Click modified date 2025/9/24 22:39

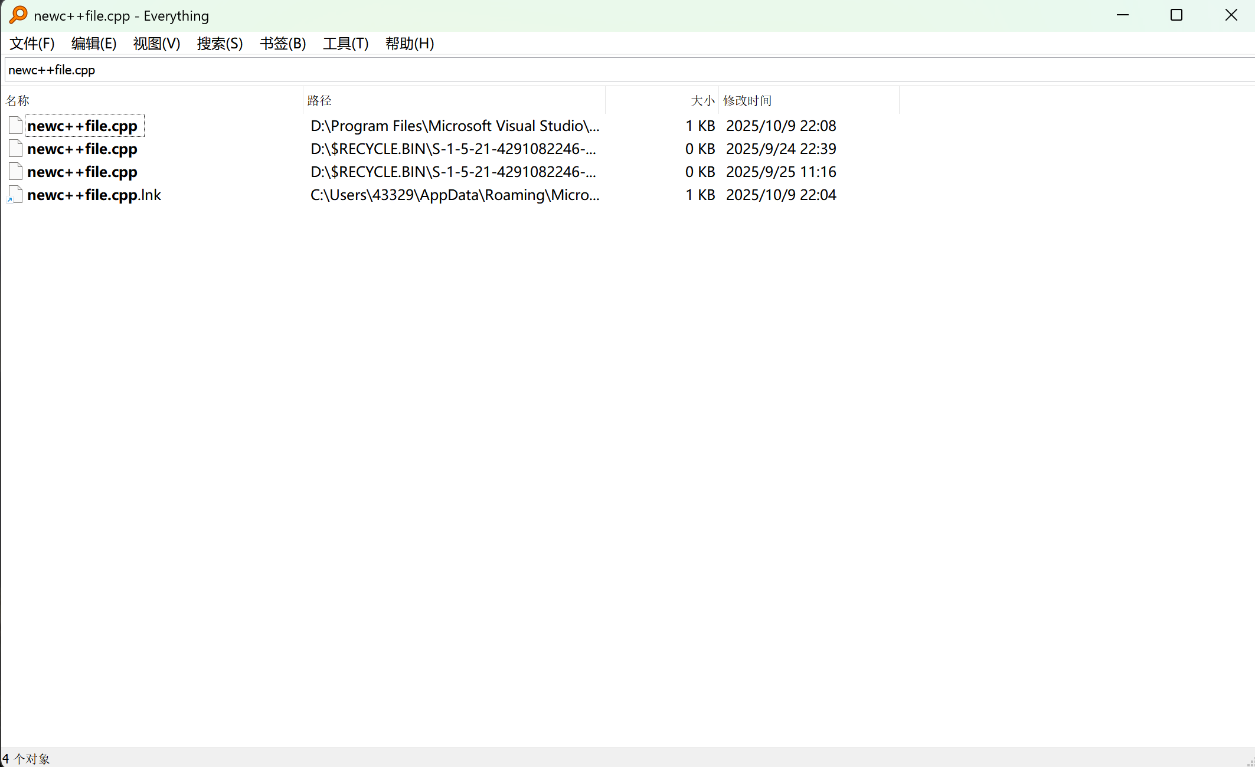pos(781,149)
